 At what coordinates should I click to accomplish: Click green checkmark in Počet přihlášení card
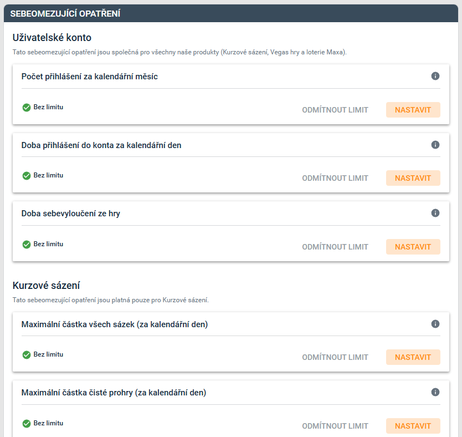(27, 108)
